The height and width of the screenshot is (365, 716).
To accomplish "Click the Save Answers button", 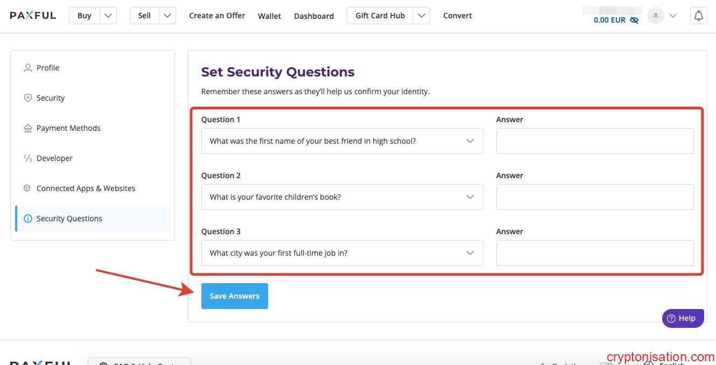I will (235, 296).
